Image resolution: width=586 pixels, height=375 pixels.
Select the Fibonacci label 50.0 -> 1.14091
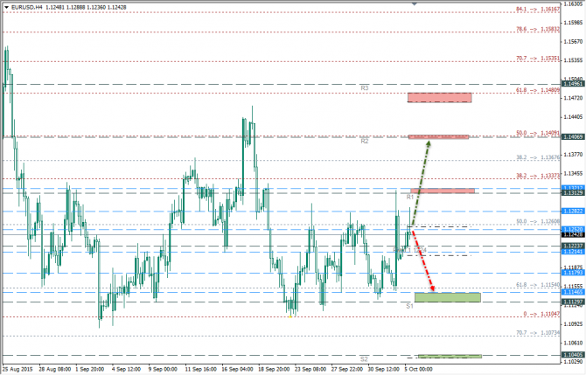coord(538,133)
